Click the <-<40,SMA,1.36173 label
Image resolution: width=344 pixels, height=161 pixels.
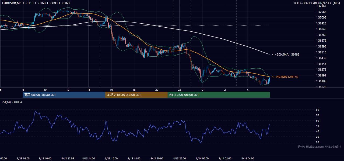285,77
